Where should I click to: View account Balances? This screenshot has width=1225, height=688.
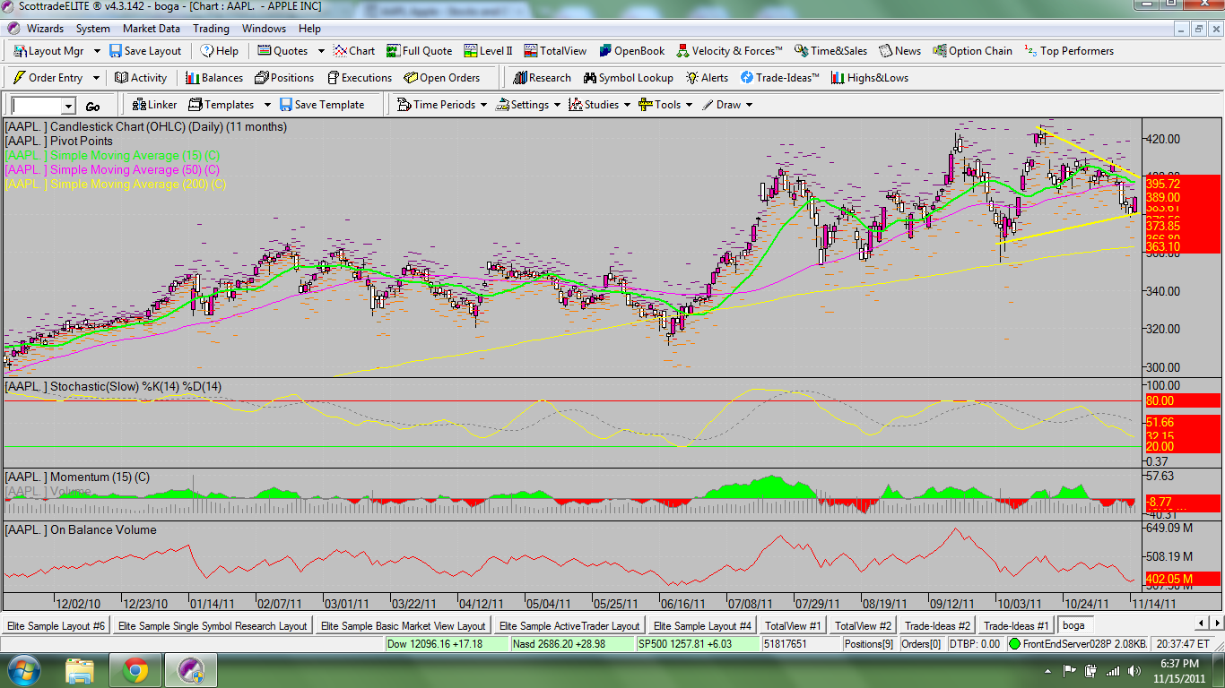(x=214, y=78)
